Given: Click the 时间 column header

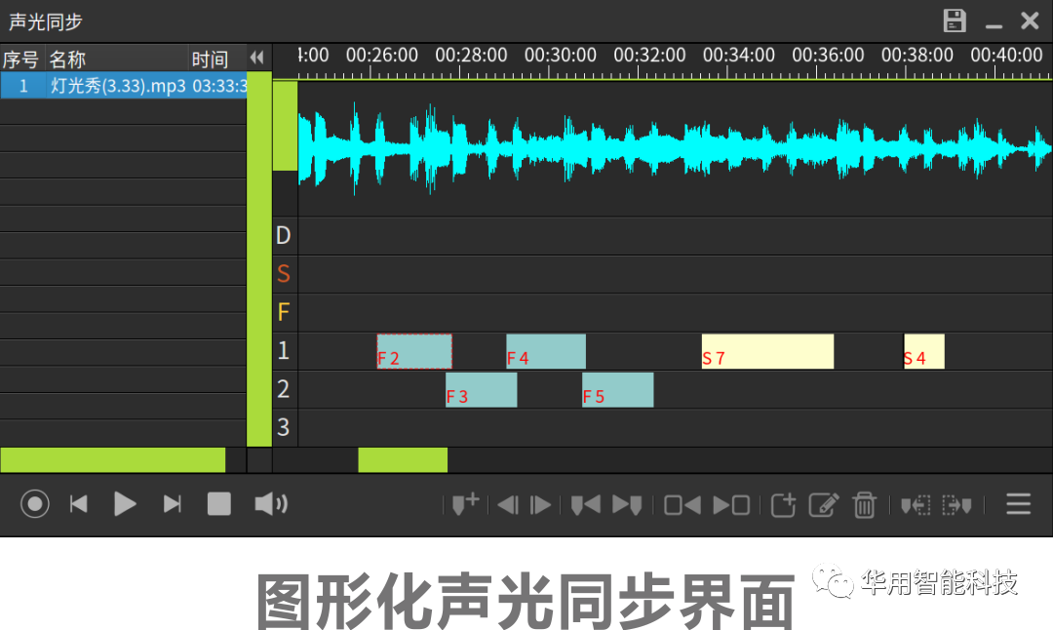Looking at the screenshot, I should tap(216, 59).
